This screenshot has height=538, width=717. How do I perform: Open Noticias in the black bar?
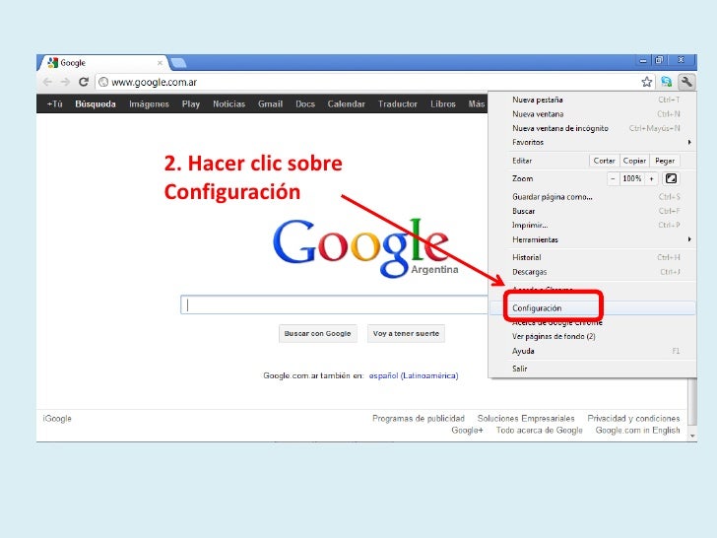[x=228, y=103]
